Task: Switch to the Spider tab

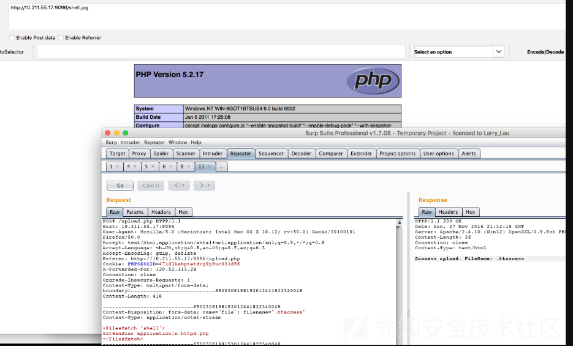Action: (161, 154)
